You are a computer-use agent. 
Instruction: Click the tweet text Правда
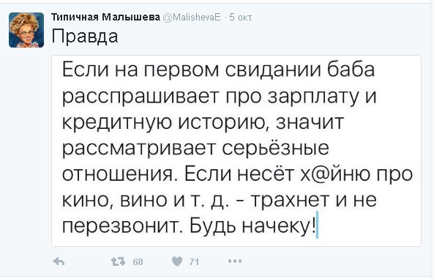85,37
